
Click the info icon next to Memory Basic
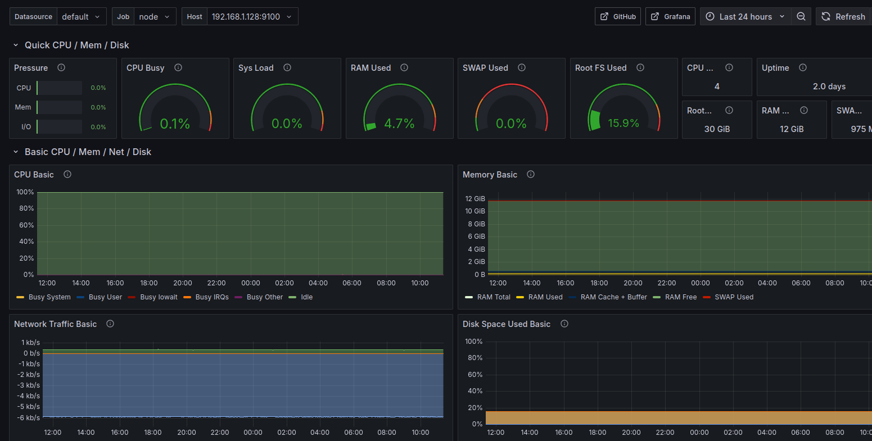531,174
